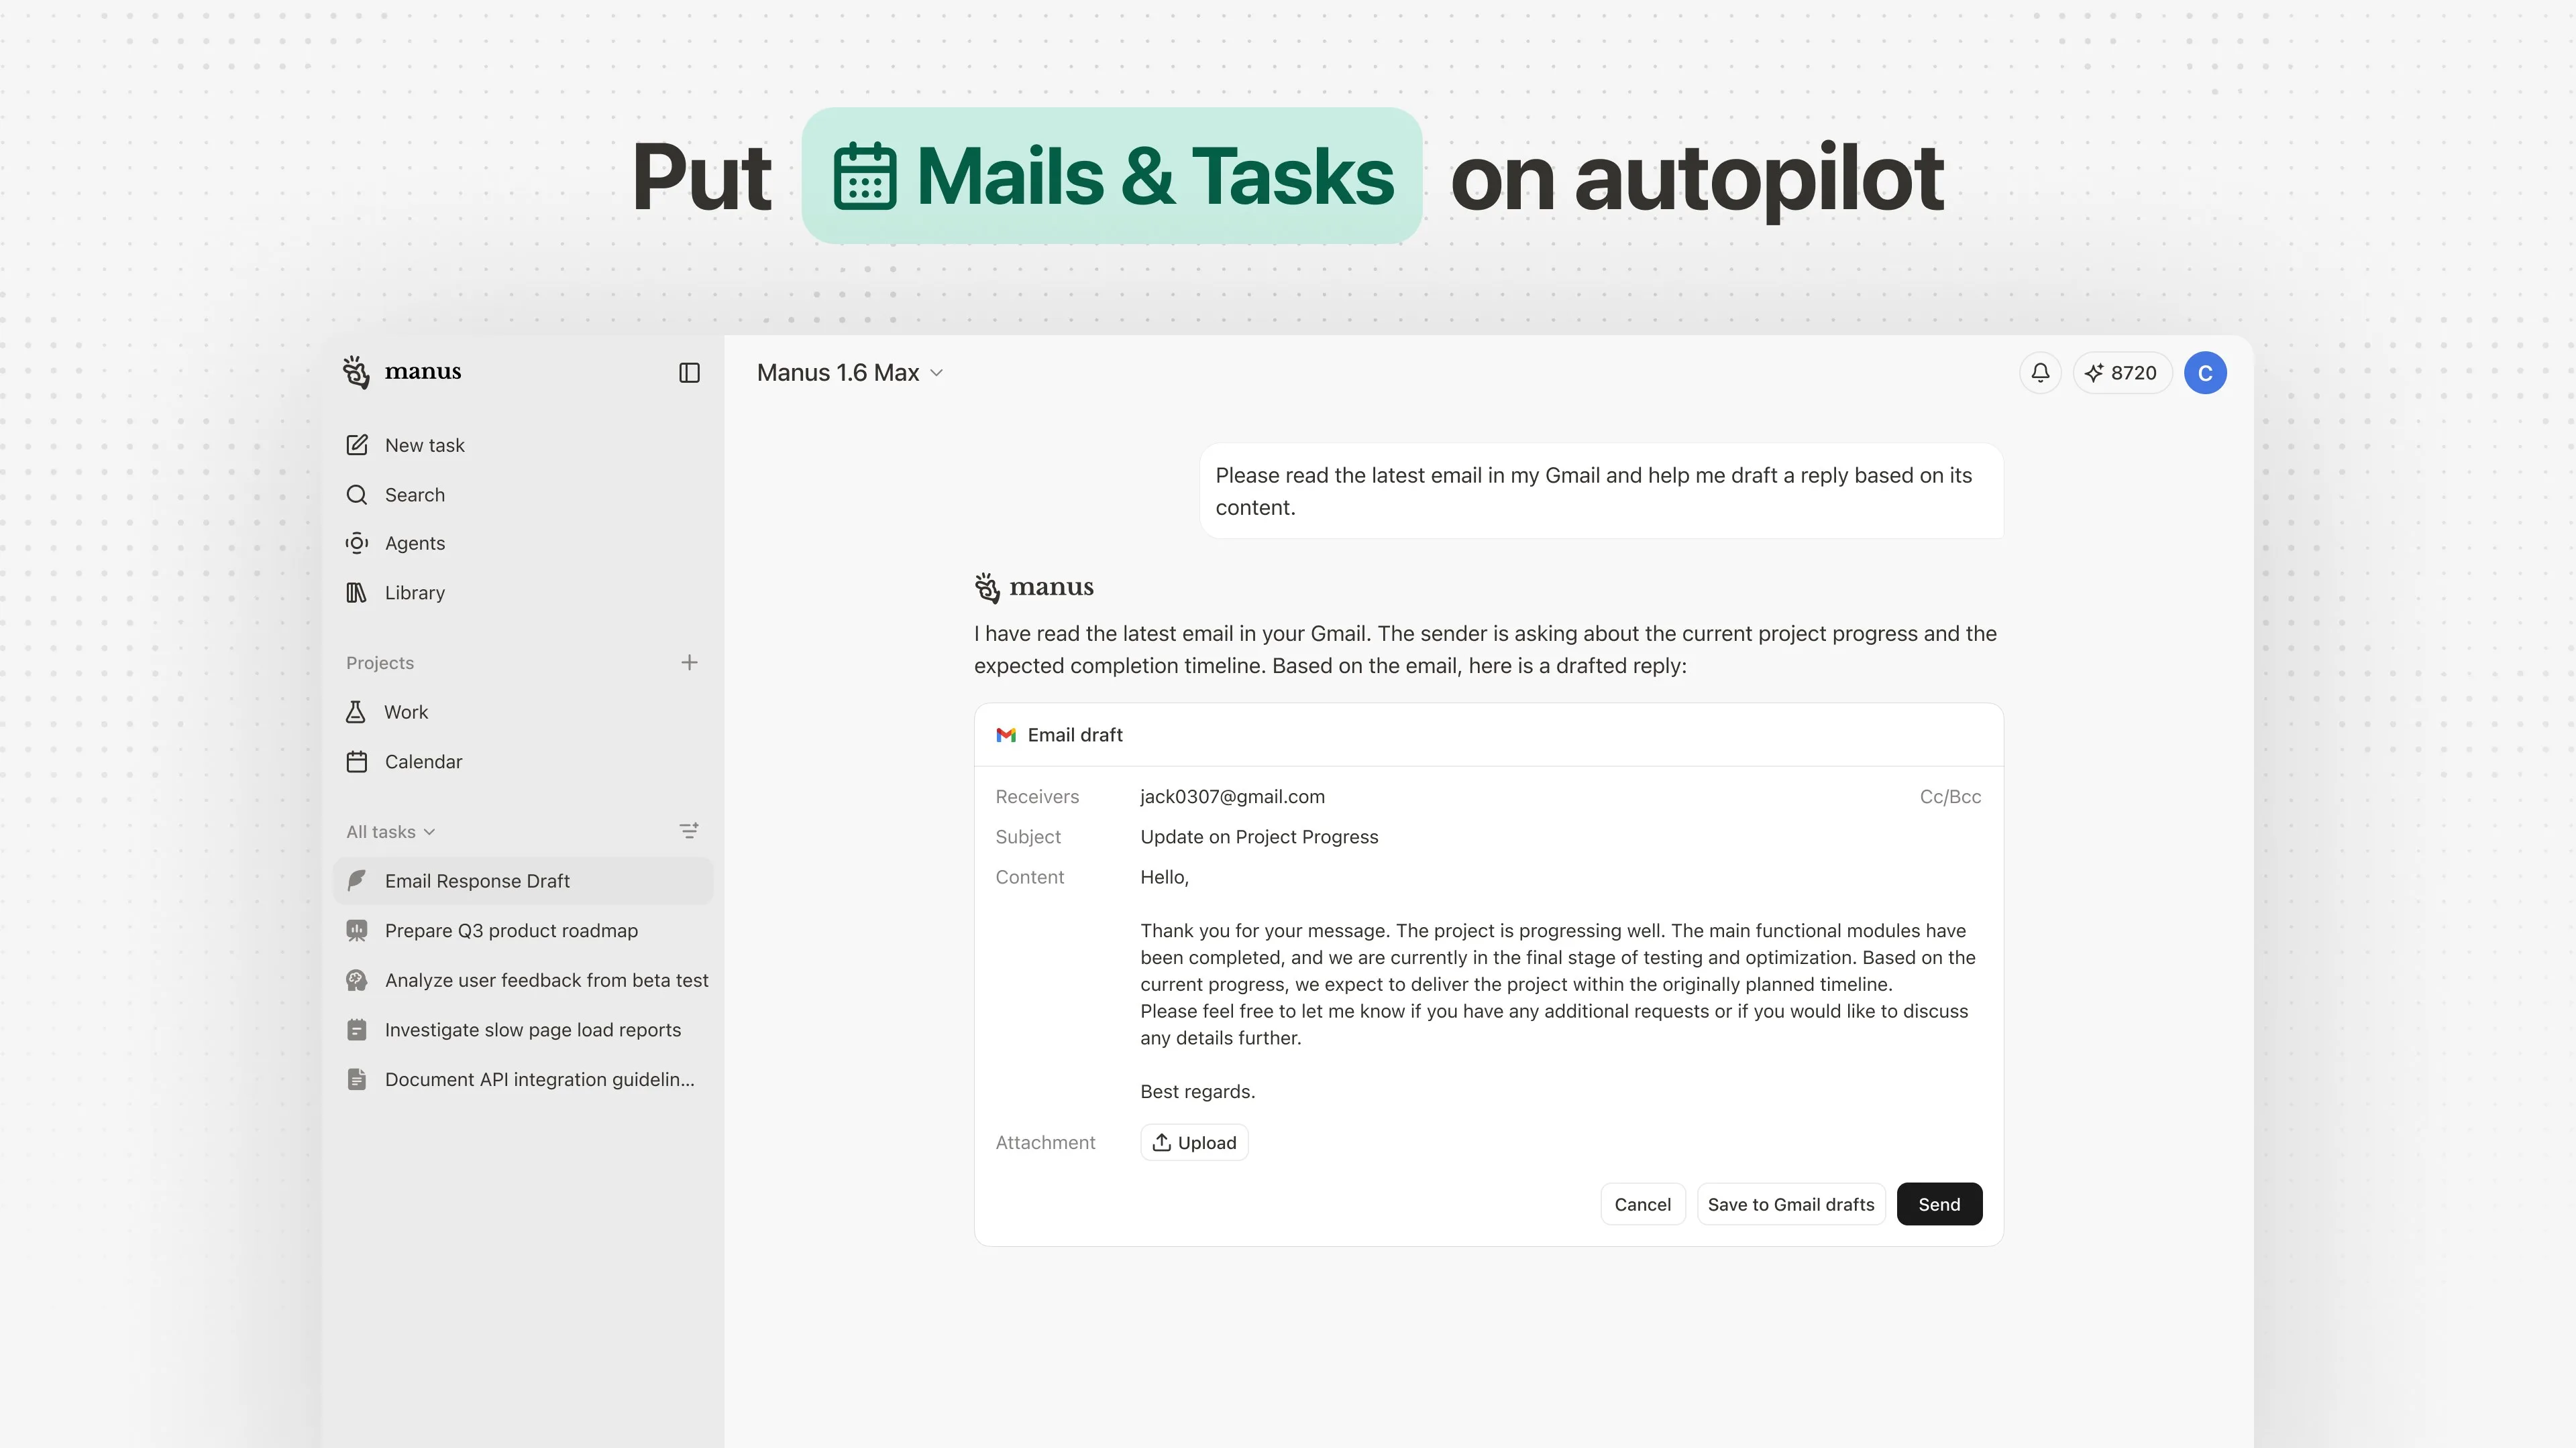The image size is (2576, 1448).
Task: Click the Projects section label
Action: coord(380,662)
